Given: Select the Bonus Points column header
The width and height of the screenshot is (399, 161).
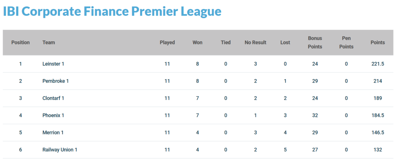Looking at the screenshot, I should [x=315, y=42].
